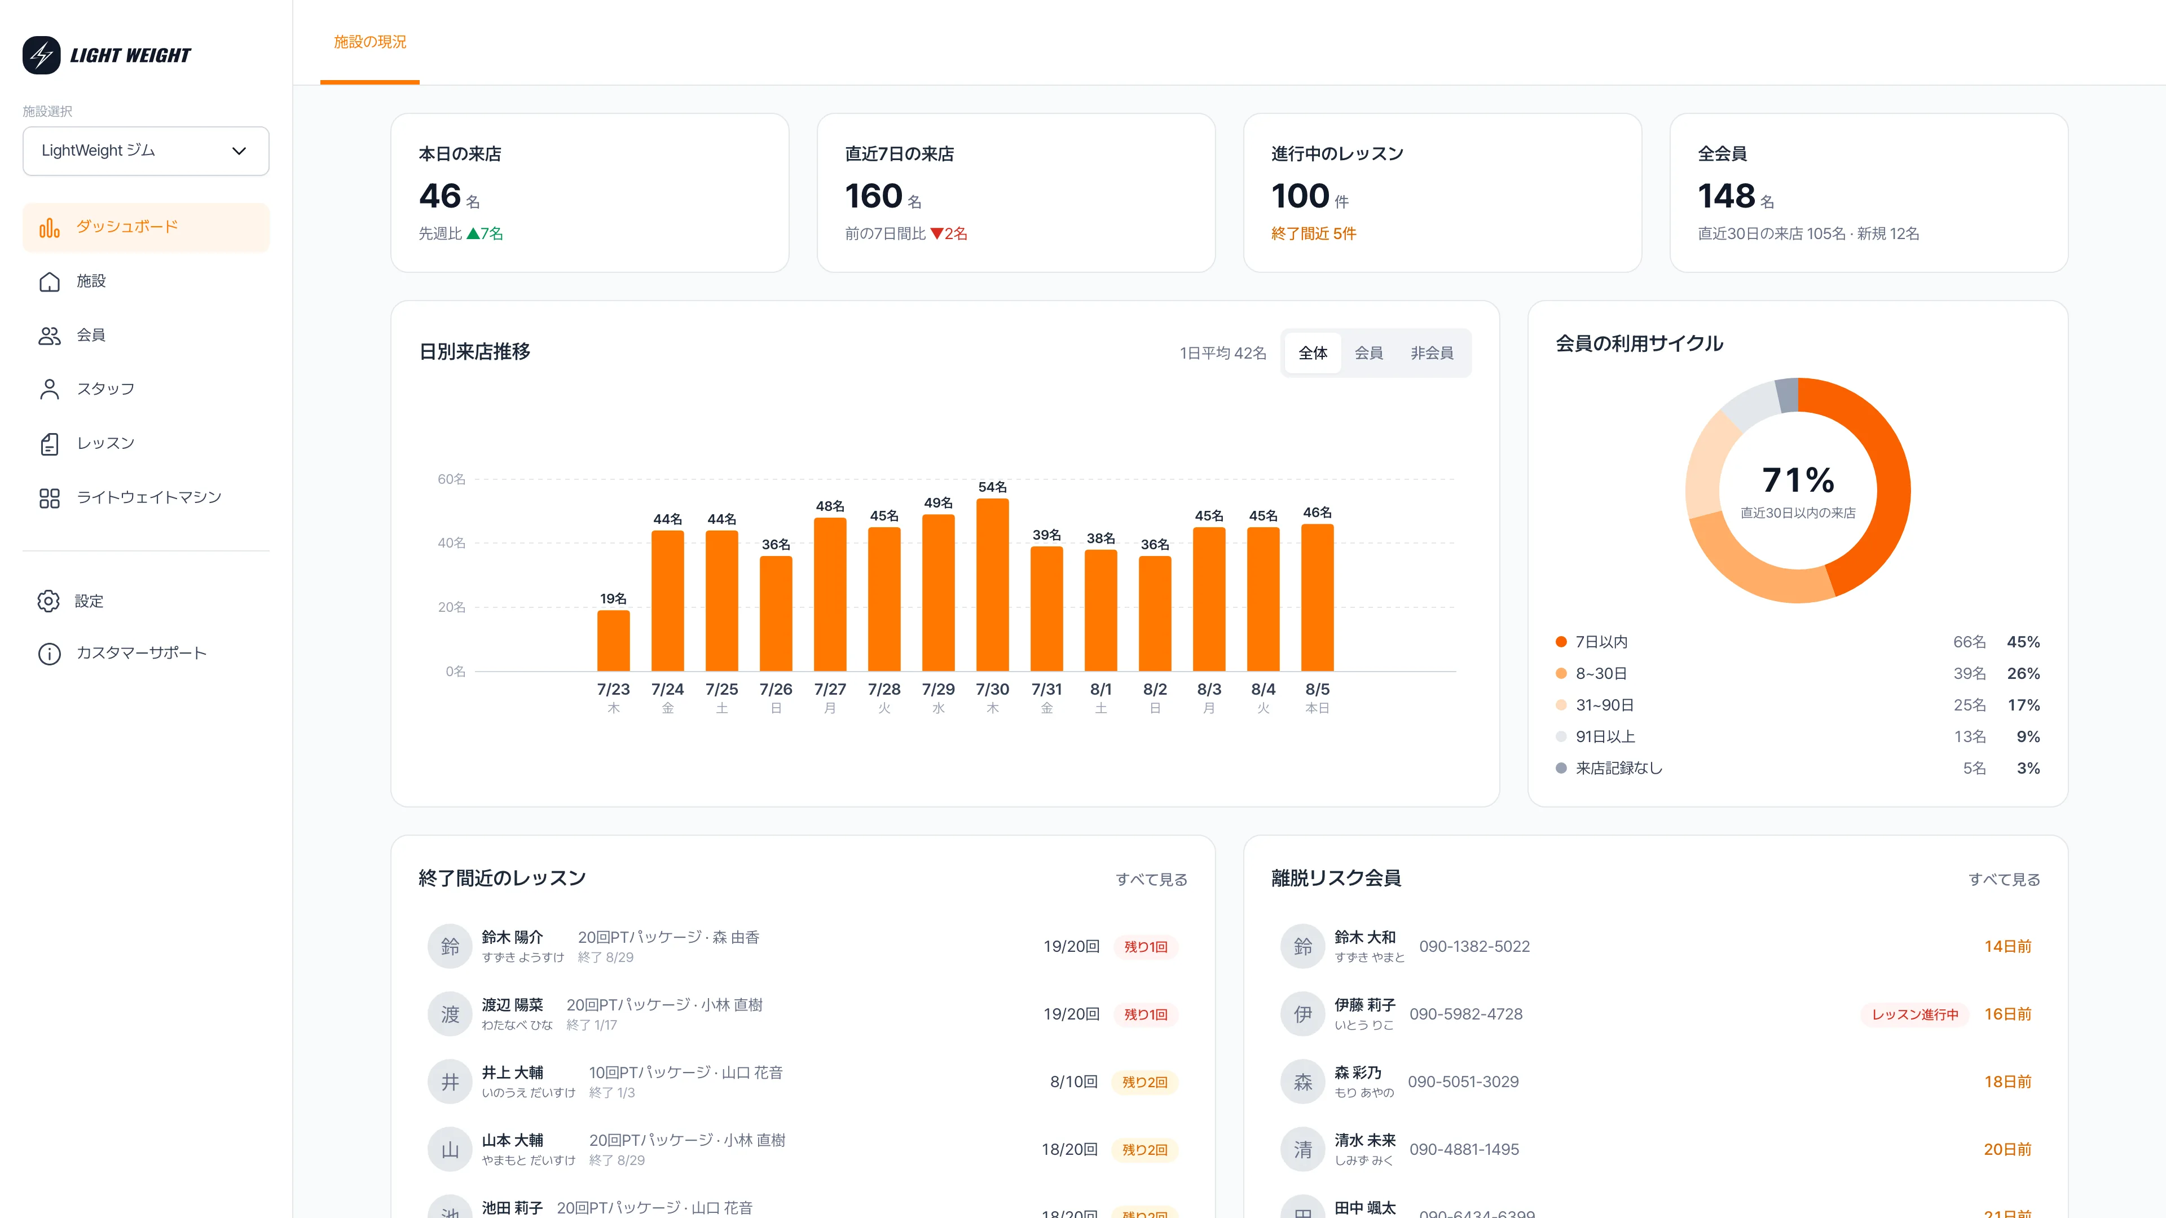This screenshot has height=1218, width=2166.
Task: Open the 施設の現況 tab
Action: (370, 42)
